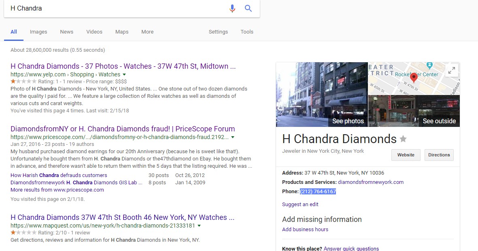Open the 'See outside' street view thumbnail
This screenshot has width=478, height=251.
click(414, 111)
